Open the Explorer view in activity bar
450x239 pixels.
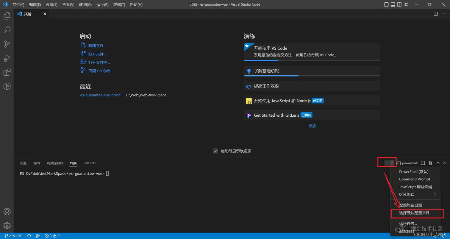click(x=7, y=16)
